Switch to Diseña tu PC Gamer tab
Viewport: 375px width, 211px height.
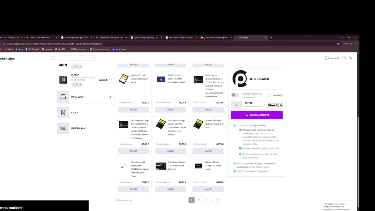112,38
